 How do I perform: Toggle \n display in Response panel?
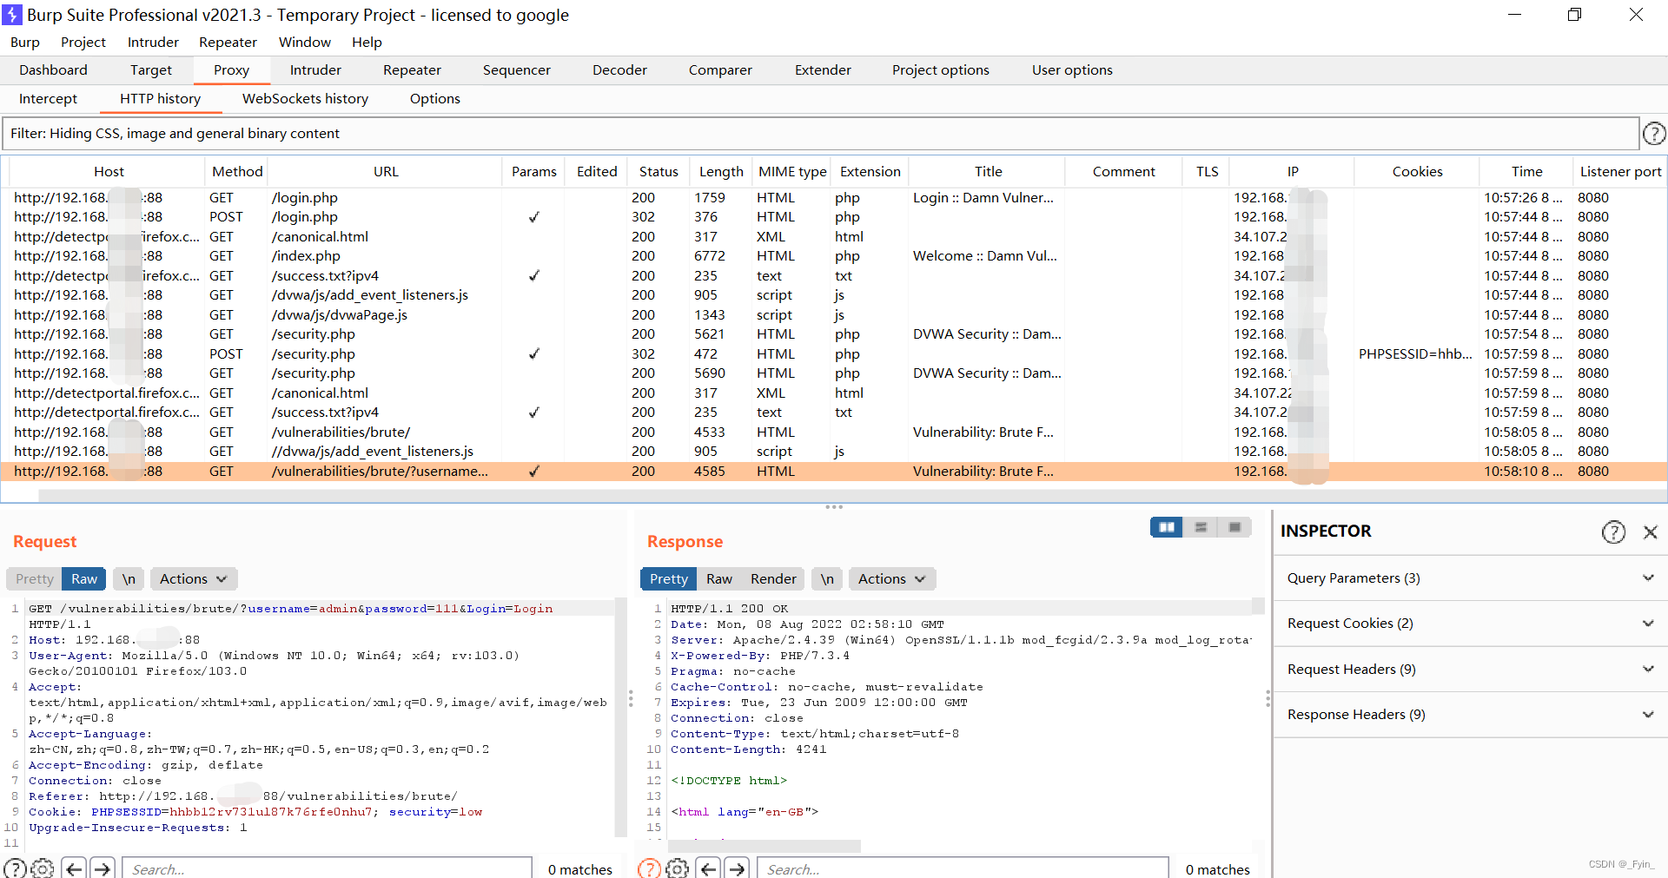click(827, 578)
